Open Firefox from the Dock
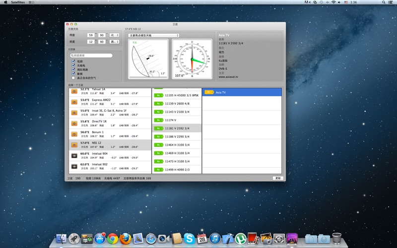This screenshot has width=397, height=248. point(126,239)
